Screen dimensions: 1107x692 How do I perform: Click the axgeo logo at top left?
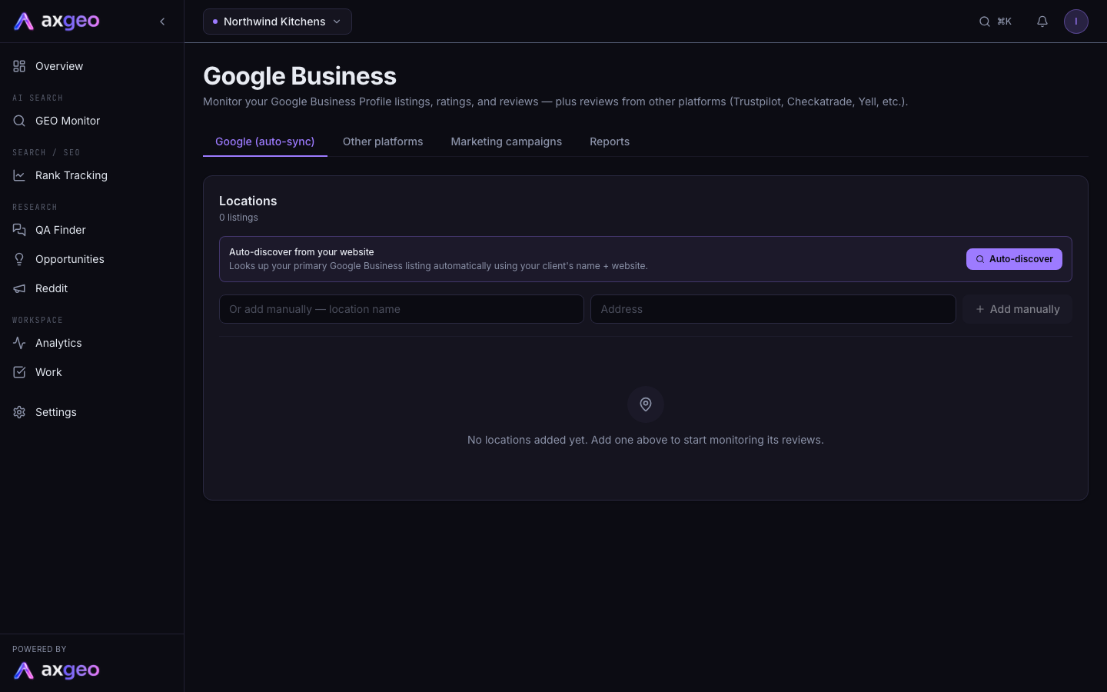(x=57, y=22)
